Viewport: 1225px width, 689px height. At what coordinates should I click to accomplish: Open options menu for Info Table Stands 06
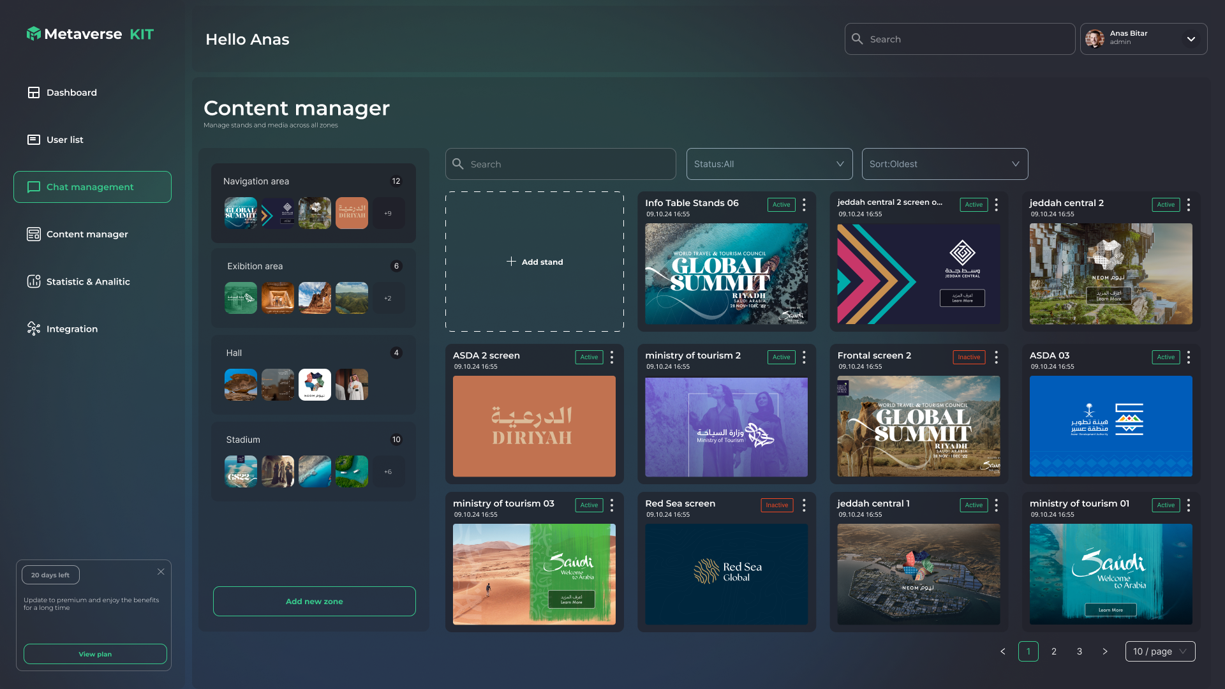(804, 205)
